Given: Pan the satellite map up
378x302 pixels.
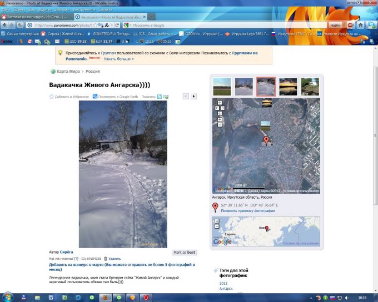Looking at the screenshot, I should pos(220,103).
